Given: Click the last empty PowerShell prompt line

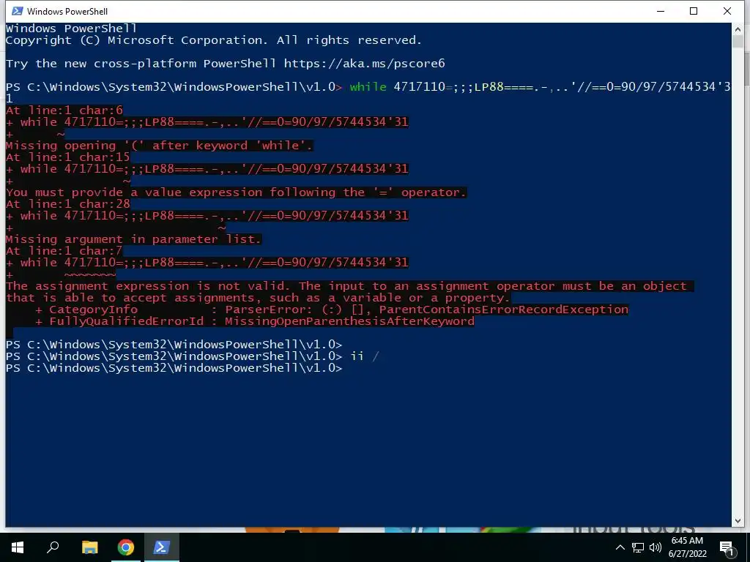Looking at the screenshot, I should (x=174, y=368).
